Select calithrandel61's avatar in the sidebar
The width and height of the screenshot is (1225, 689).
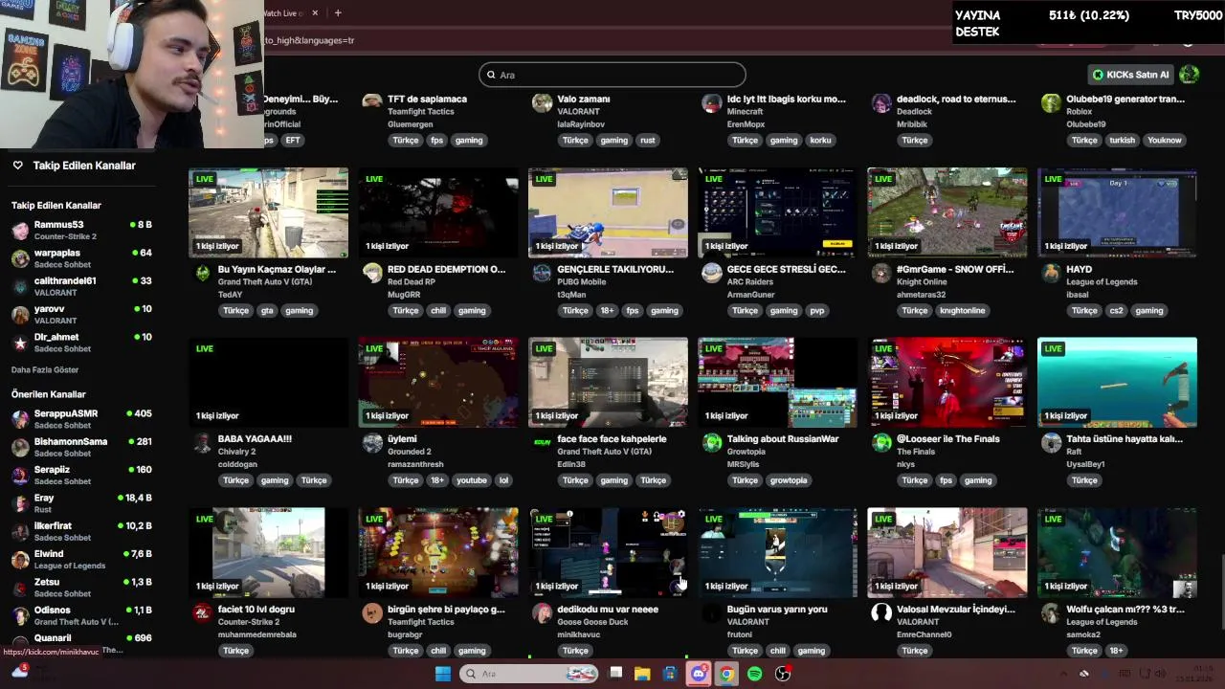[20, 286]
